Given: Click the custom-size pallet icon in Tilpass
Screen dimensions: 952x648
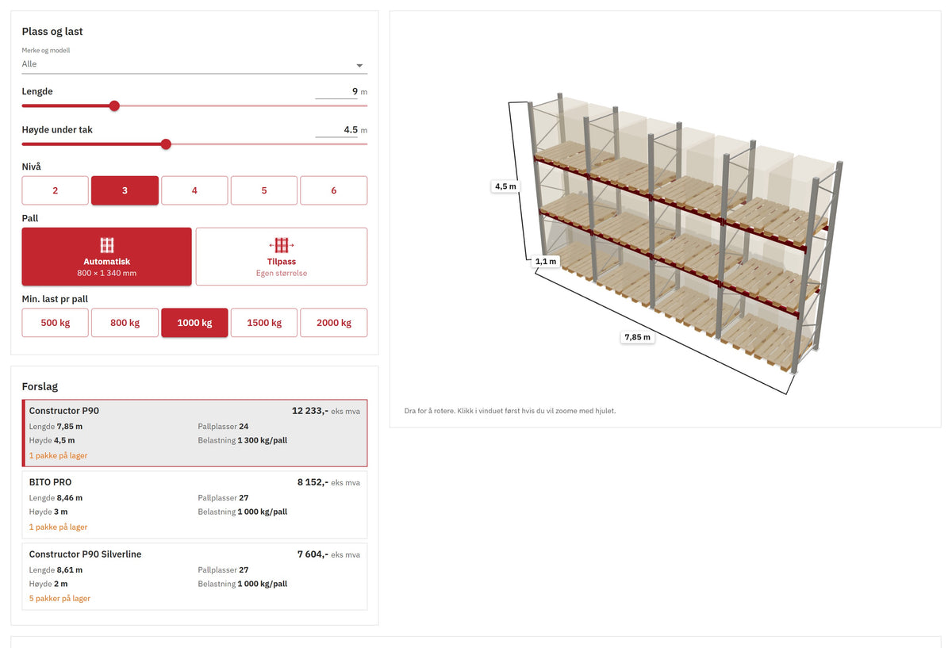Looking at the screenshot, I should click(282, 245).
